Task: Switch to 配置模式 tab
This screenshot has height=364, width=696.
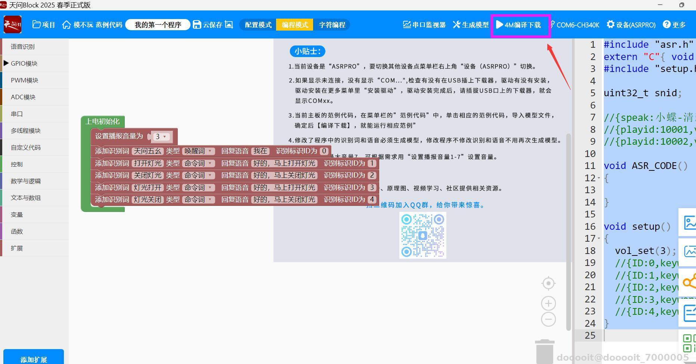Action: coord(258,25)
